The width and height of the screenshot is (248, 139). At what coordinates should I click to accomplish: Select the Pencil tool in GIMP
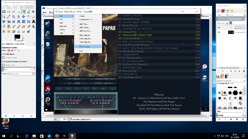tap(14, 27)
